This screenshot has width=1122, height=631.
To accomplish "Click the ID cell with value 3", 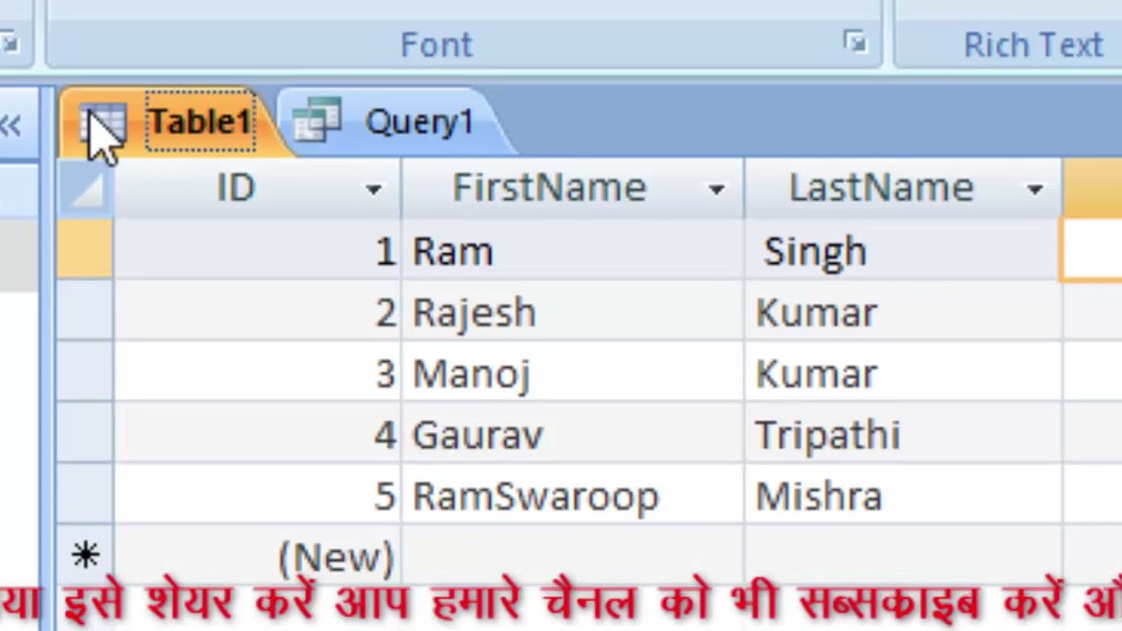I will point(258,373).
